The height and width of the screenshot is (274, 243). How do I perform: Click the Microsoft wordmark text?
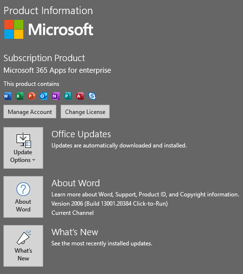pyautogui.click(x=61, y=30)
